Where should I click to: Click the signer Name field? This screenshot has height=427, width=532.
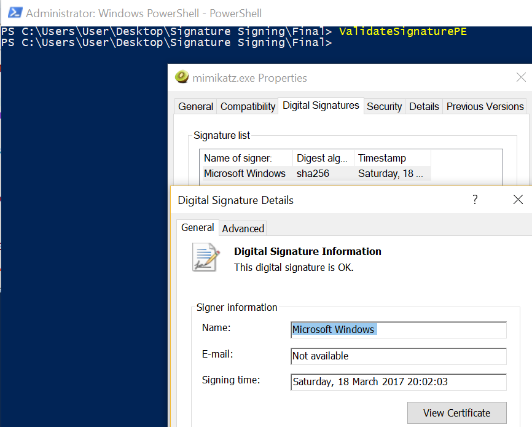[399, 330]
